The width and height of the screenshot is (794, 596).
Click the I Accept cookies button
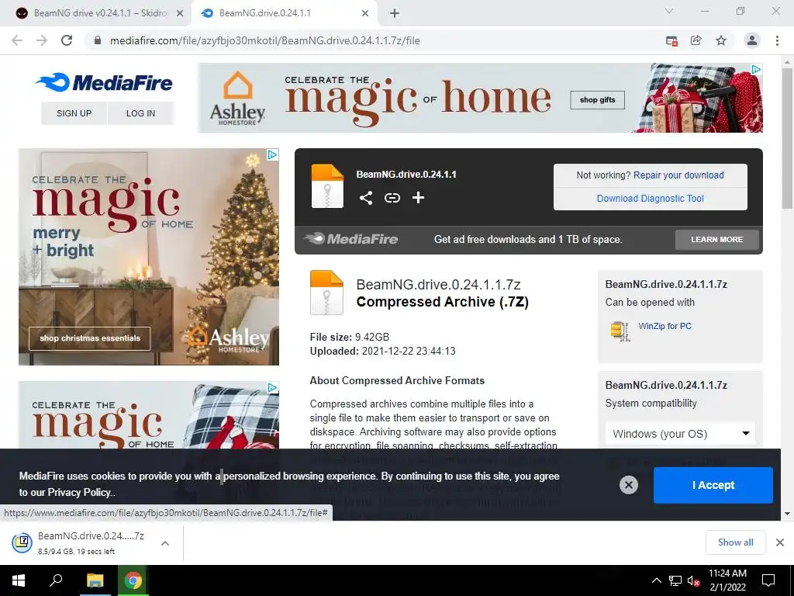[x=713, y=485]
